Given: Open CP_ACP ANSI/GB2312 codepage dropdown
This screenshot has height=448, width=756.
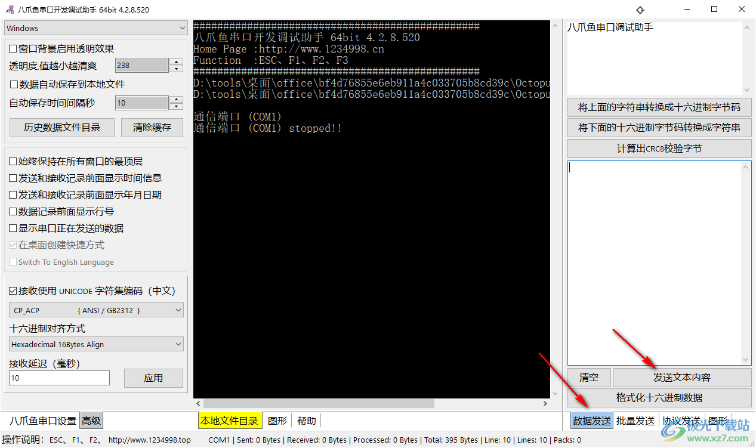Looking at the screenshot, I should 96,310.
